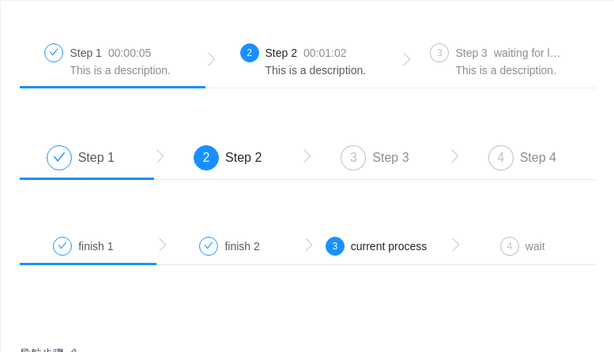Viewport: 614px width, 352px height.
Task: Click the grey number 4 icon beside wait
Action: pos(510,246)
